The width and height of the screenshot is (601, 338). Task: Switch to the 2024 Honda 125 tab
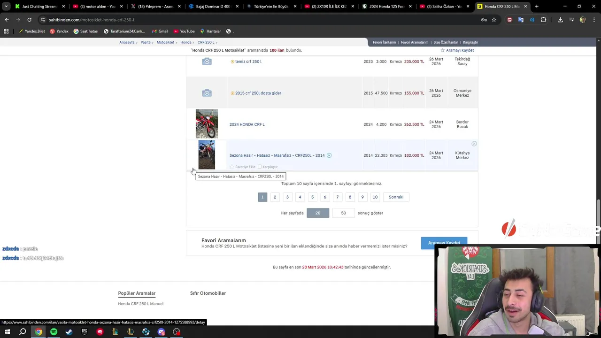(386, 7)
